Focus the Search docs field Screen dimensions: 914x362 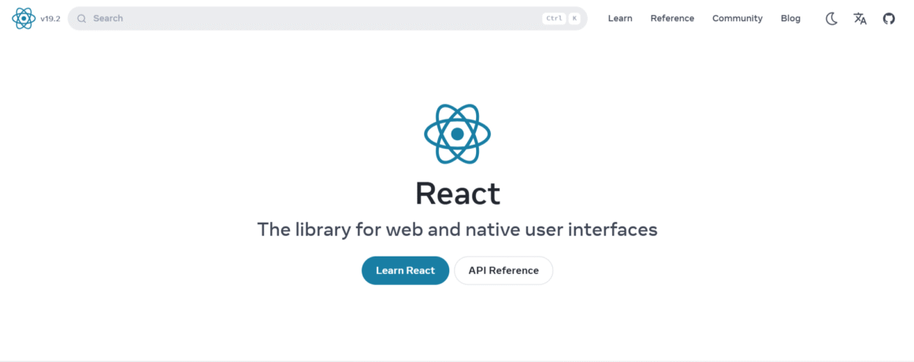coord(327,19)
